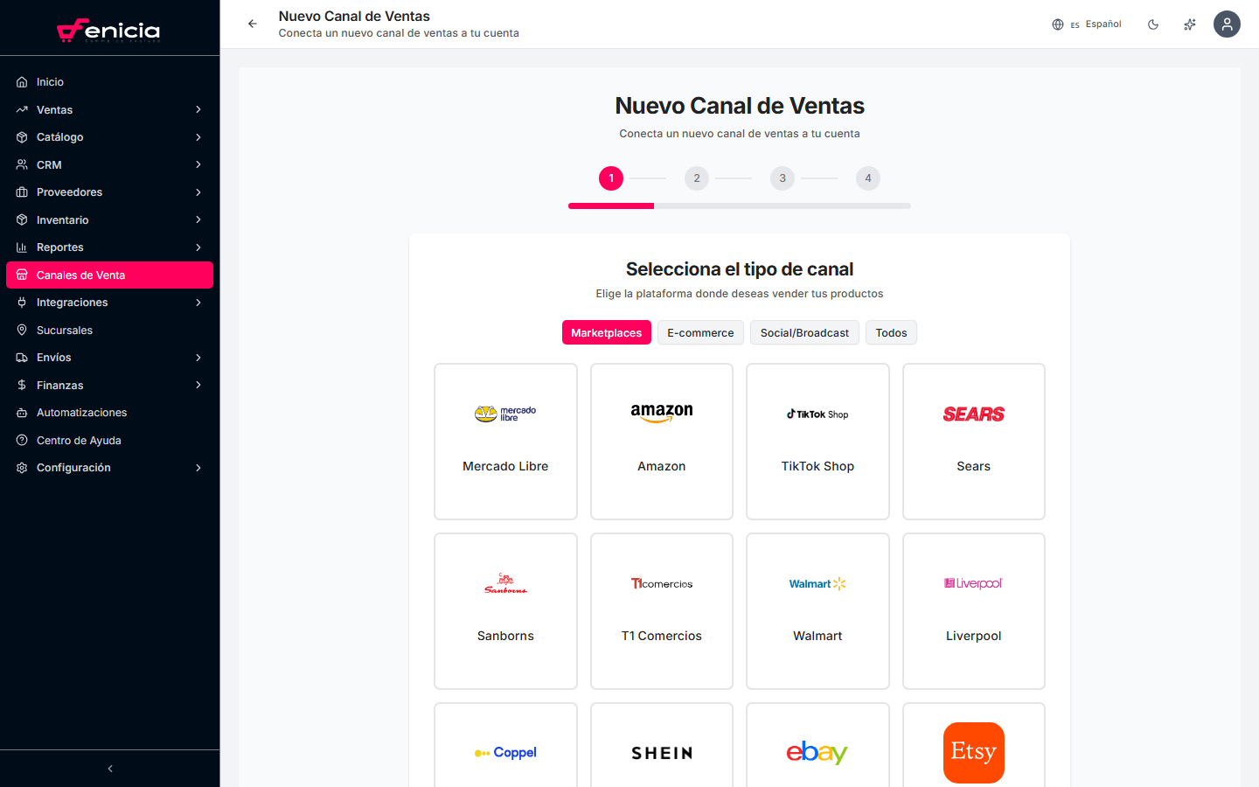Choose the Mercado Libre channel card
This screenshot has height=787, width=1259.
505,442
